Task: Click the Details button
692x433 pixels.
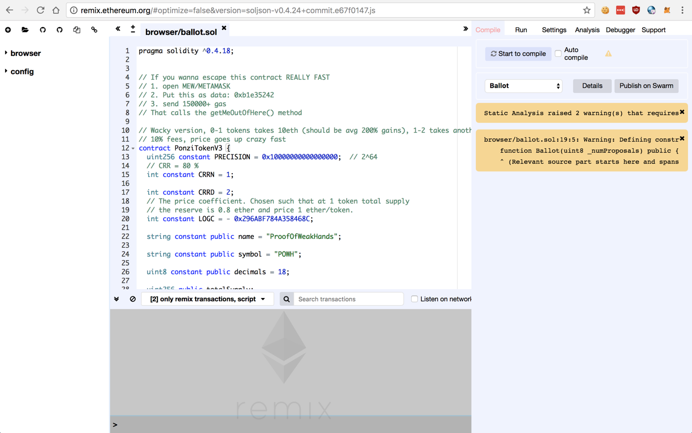Action: (592, 86)
